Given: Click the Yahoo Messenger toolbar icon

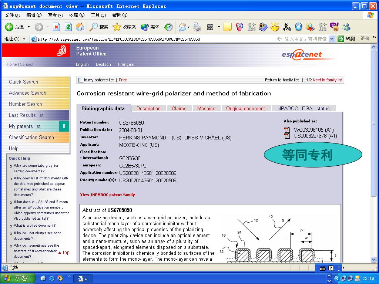Looking at the screenshot, I should coord(334,27).
